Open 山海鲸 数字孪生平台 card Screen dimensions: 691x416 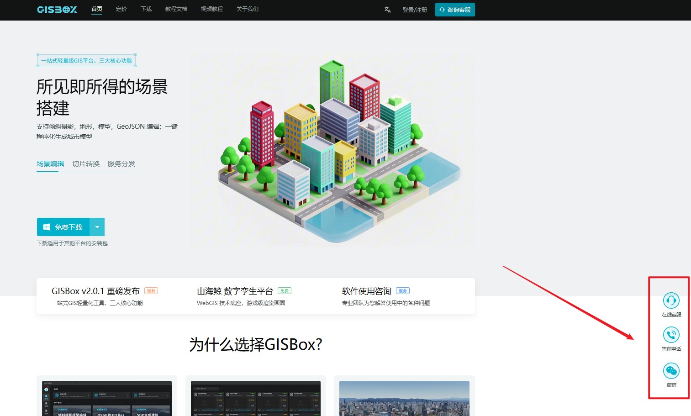click(235, 291)
